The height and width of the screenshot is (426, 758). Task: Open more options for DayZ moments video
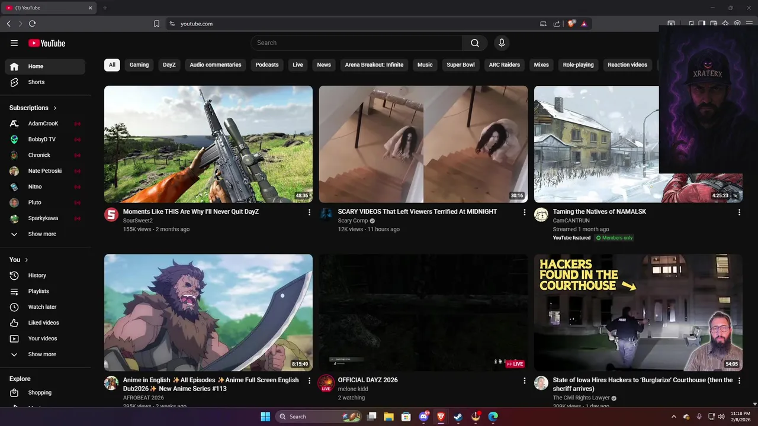pyautogui.click(x=309, y=212)
